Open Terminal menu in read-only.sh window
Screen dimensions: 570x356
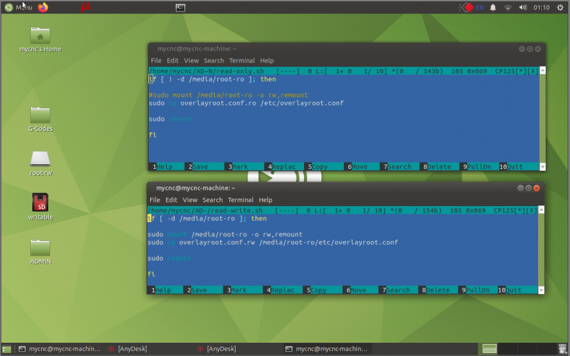point(242,61)
